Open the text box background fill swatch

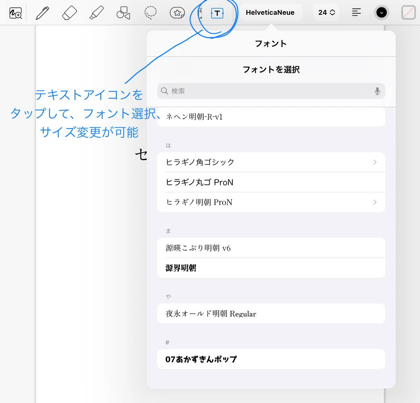[x=408, y=13]
